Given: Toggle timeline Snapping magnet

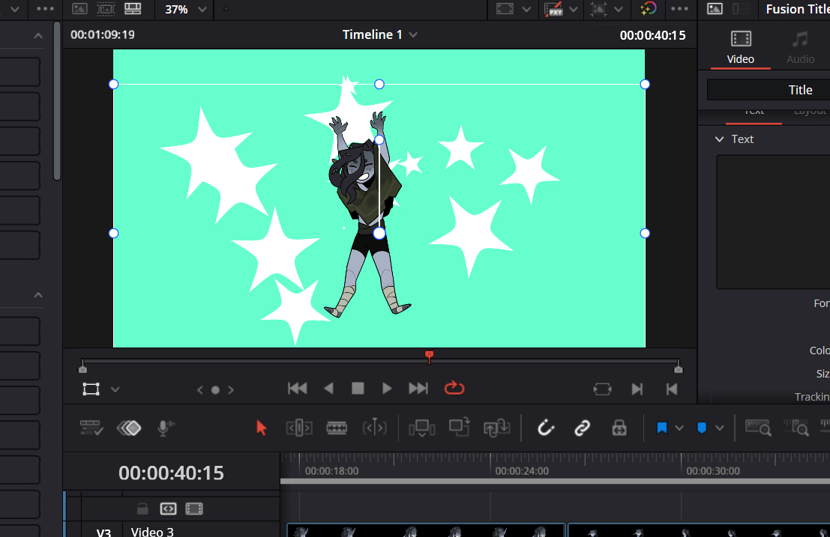Looking at the screenshot, I should [546, 428].
